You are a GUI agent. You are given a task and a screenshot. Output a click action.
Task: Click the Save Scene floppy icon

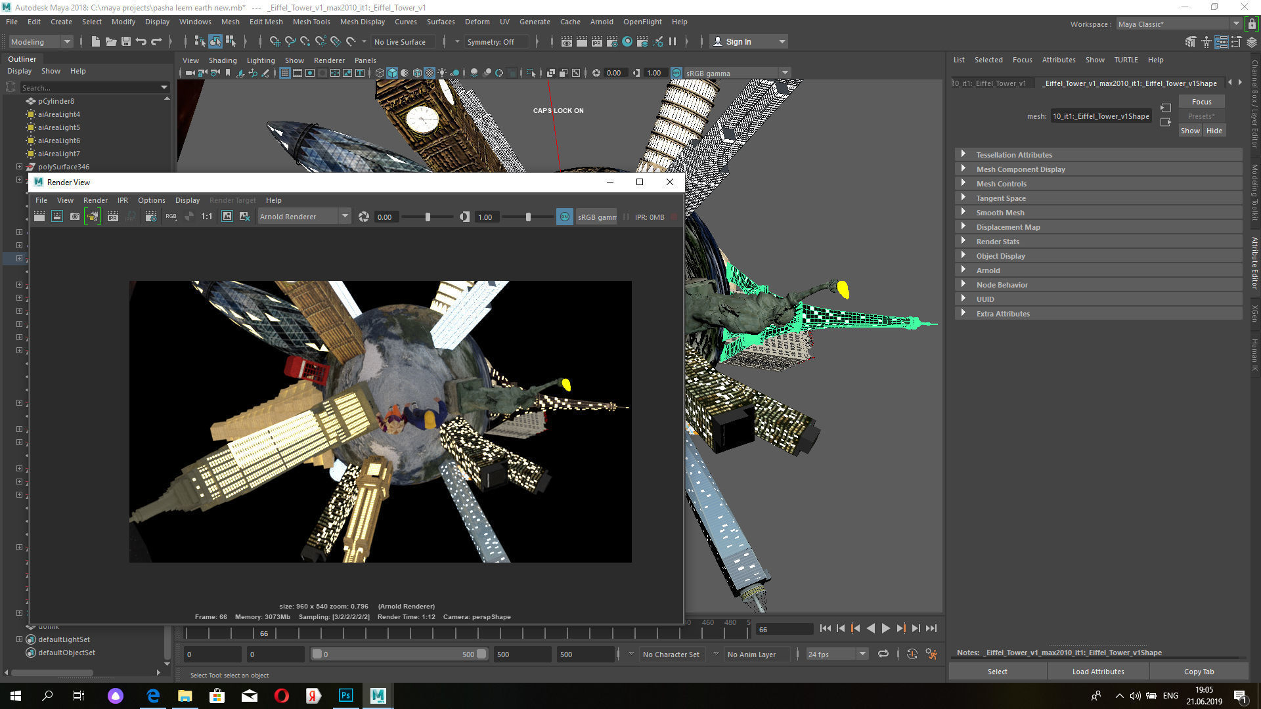click(126, 41)
